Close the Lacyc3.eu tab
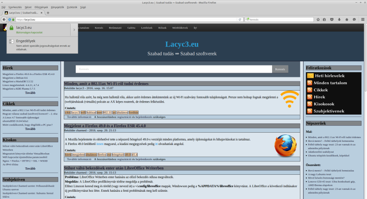Screen dimensions: 367x199 click(x=41, y=13)
